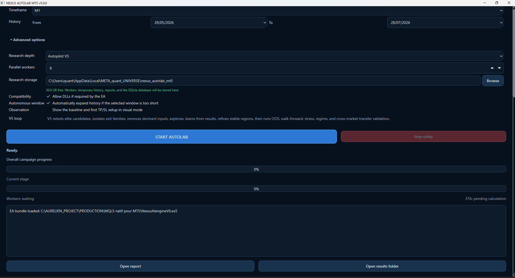
Task: Close the Nexus Autolab window
Action: pos(509,3)
